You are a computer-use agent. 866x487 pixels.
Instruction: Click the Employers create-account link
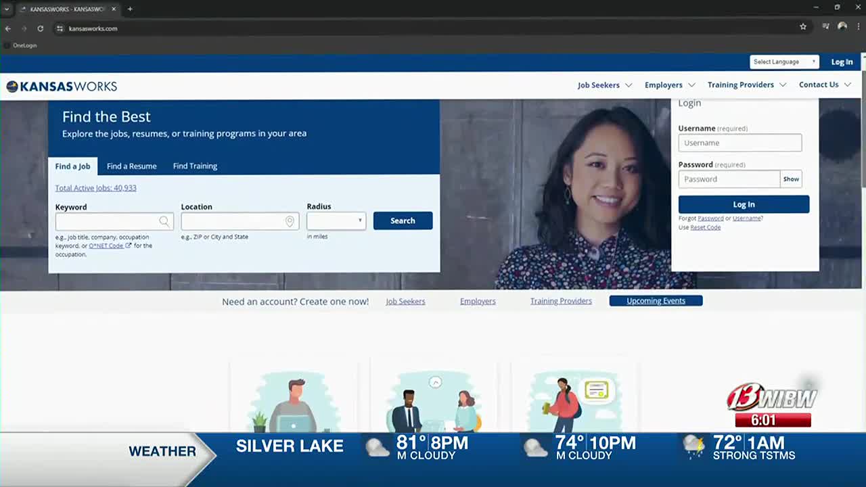pos(478,302)
